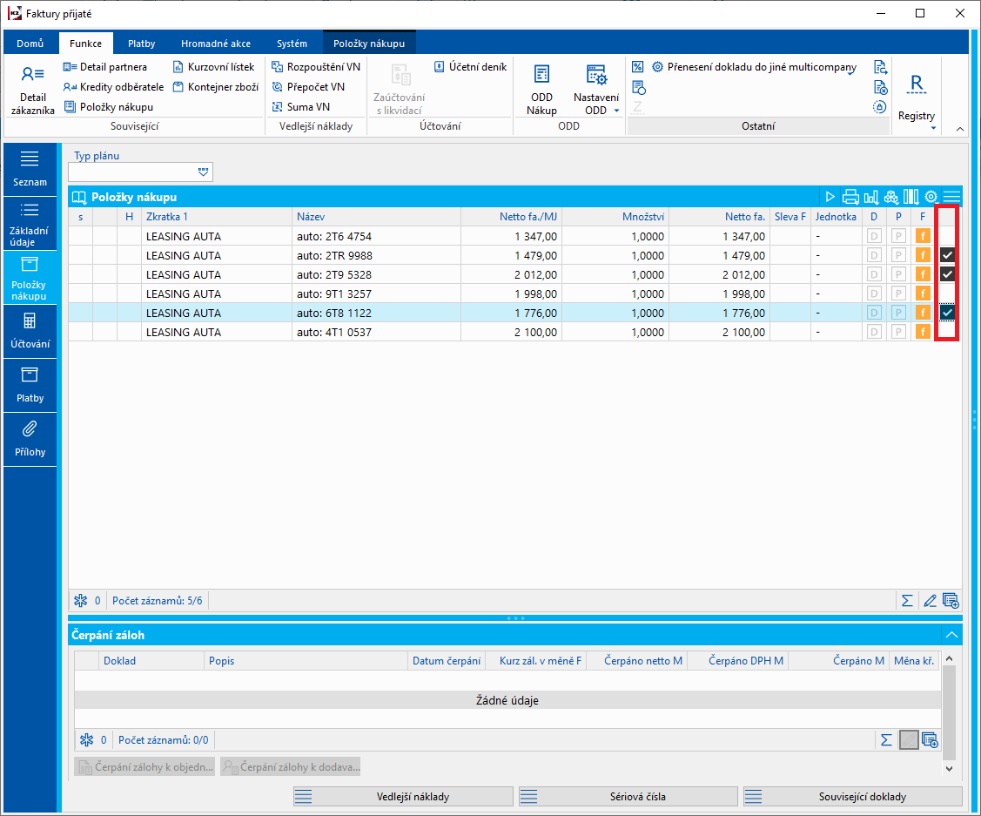
Task: Toggle checkbox for auto: 2T9 5328 row
Action: click(x=947, y=274)
